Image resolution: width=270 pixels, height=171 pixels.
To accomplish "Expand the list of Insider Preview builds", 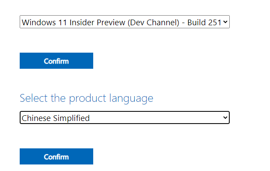I will (124, 22).
